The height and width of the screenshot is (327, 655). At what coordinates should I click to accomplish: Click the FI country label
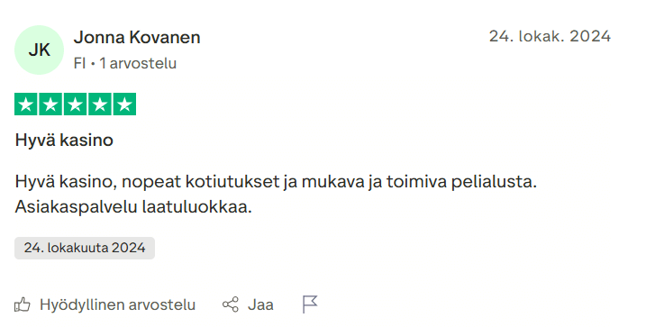(80, 64)
